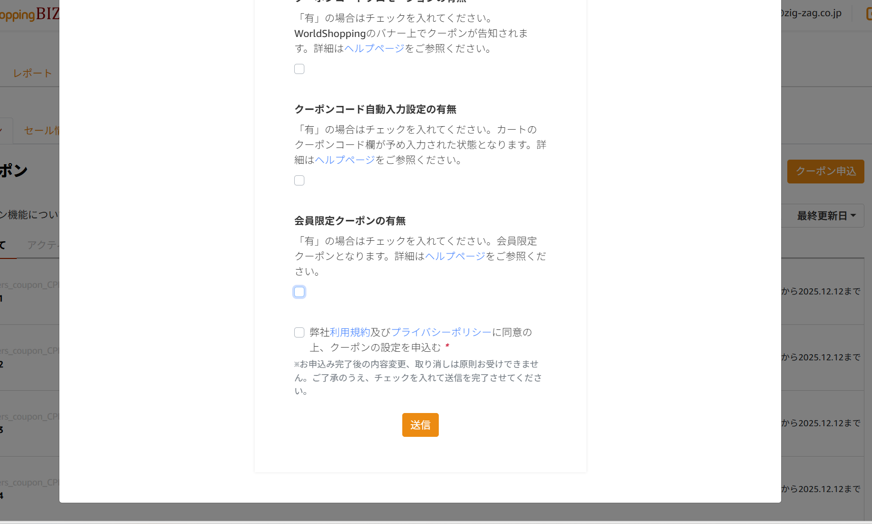
Task: Enable the クーポンコード自動入力設定 checkbox
Action: coord(299,180)
